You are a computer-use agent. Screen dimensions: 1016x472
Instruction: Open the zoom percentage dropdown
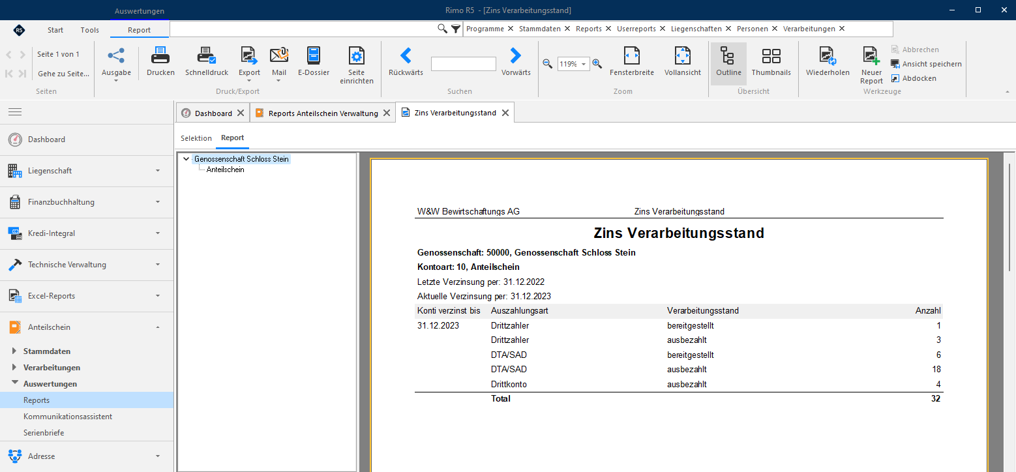tap(583, 64)
